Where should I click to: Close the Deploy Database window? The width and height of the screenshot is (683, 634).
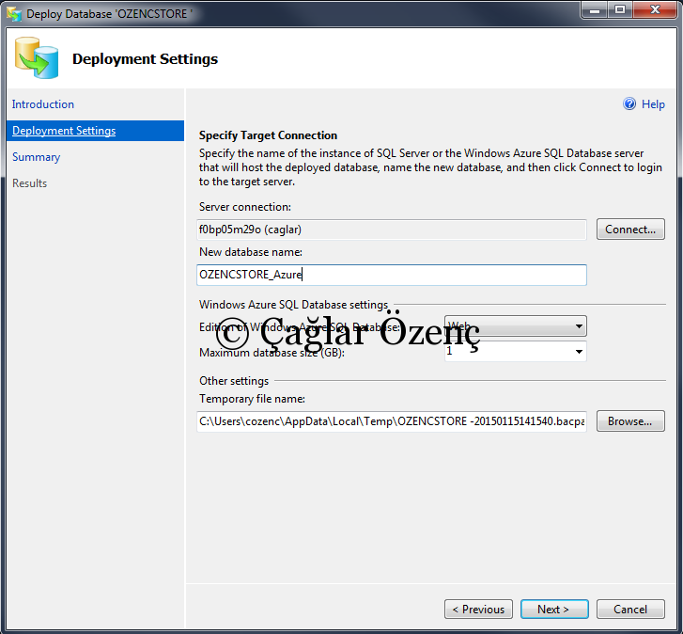(x=655, y=9)
